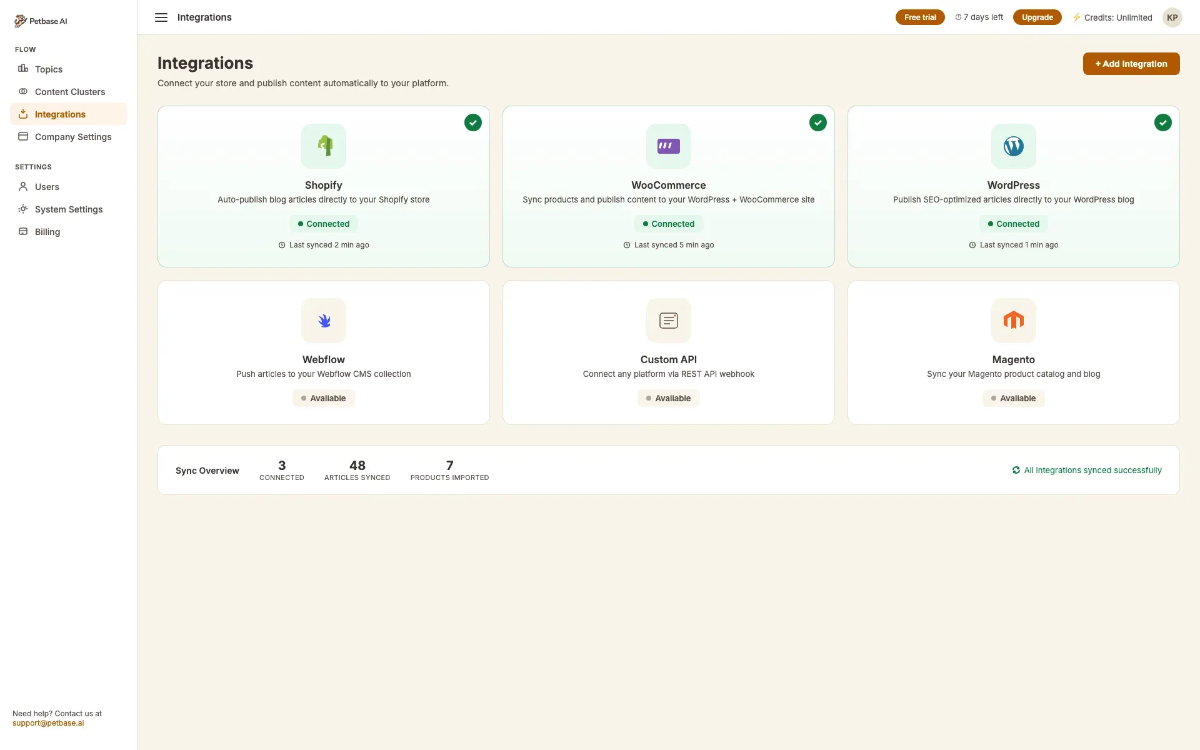Click the Custom API document icon
Viewport: 1200px width, 750px height.
point(668,320)
